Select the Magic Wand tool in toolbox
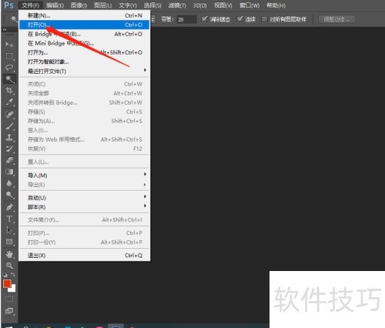Viewport: 385px width, 328px height. click(9, 79)
